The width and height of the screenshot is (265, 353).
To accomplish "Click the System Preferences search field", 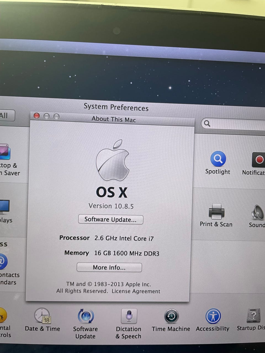I will pos(233,124).
